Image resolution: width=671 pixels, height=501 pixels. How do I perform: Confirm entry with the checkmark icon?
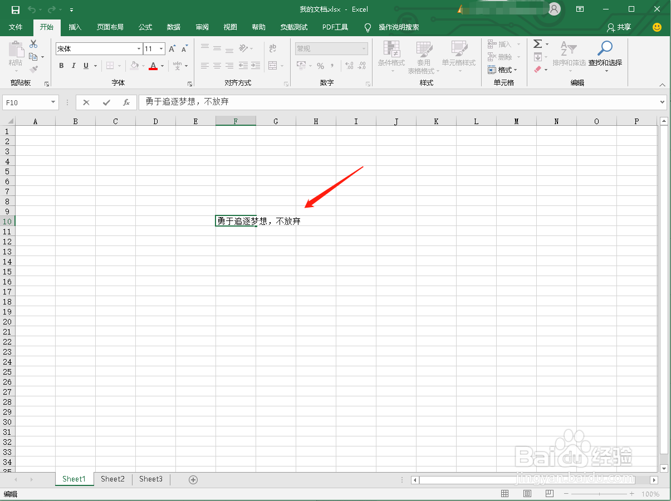pos(106,102)
